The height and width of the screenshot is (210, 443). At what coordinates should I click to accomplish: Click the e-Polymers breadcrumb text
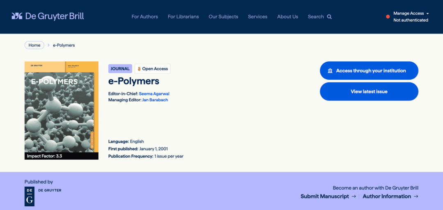click(x=64, y=45)
